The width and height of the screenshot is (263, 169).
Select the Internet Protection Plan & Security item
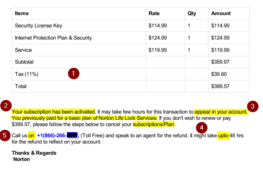(53, 38)
